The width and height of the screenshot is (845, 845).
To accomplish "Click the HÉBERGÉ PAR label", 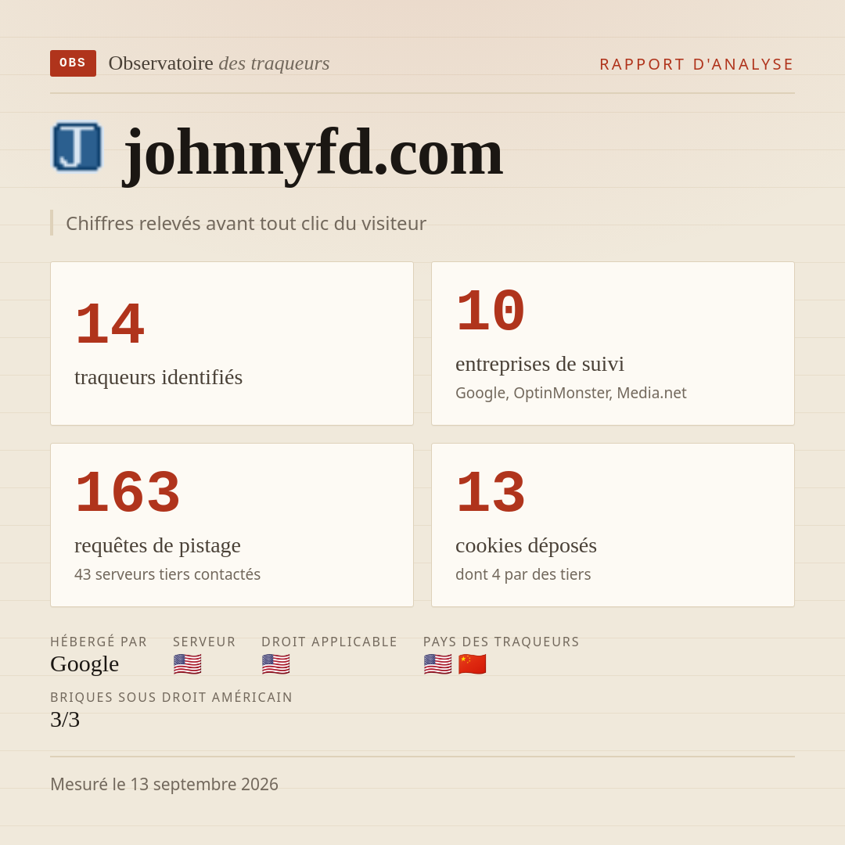I will [x=99, y=642].
